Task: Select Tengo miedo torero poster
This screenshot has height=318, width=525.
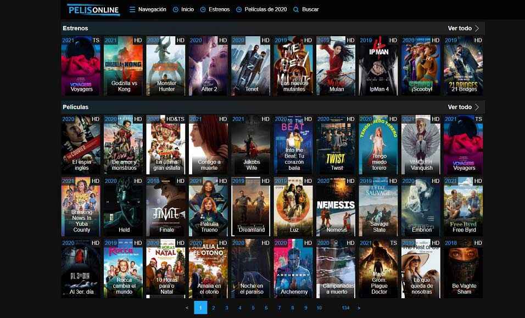Action: point(379,144)
